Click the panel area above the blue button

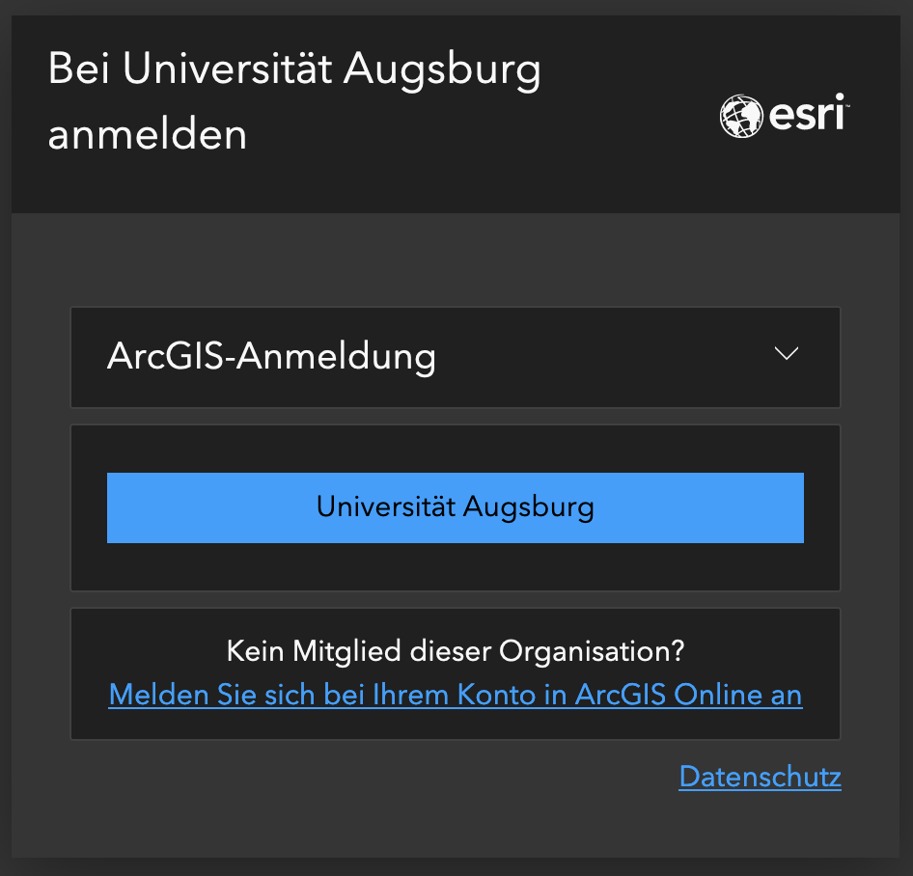tap(455, 449)
